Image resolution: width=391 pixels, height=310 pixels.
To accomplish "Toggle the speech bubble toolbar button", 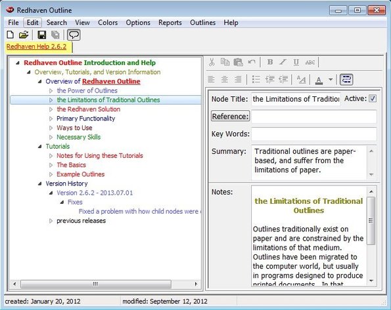I will click(x=74, y=35).
